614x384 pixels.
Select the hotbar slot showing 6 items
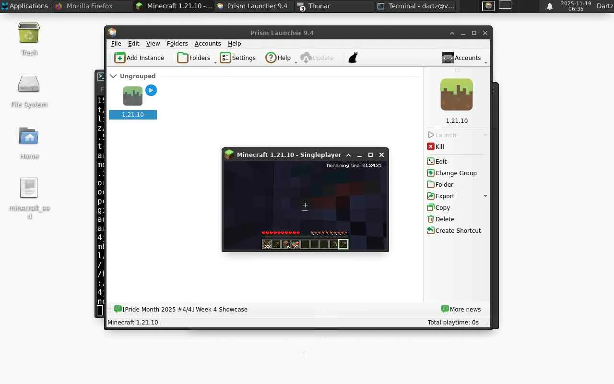pos(286,244)
